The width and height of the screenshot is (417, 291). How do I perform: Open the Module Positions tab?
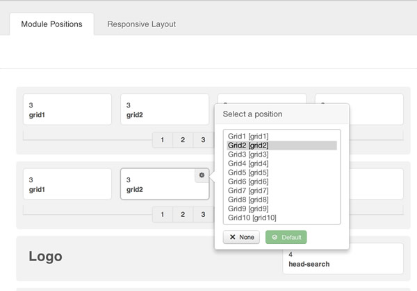[x=51, y=24]
